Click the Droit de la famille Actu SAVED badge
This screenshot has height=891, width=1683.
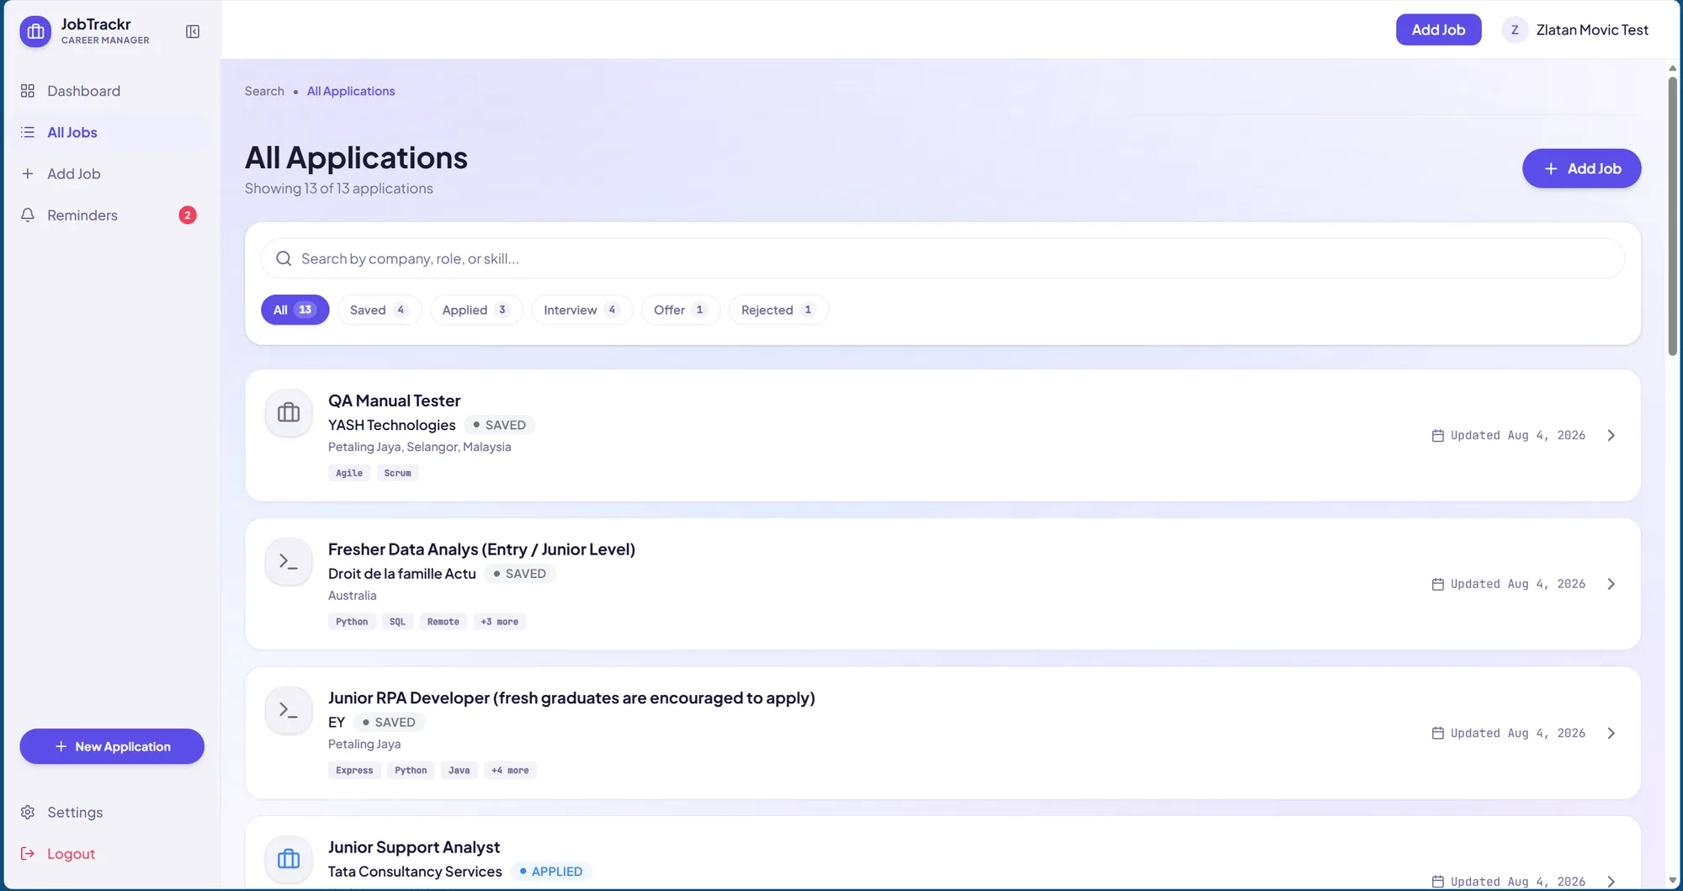[x=520, y=574]
